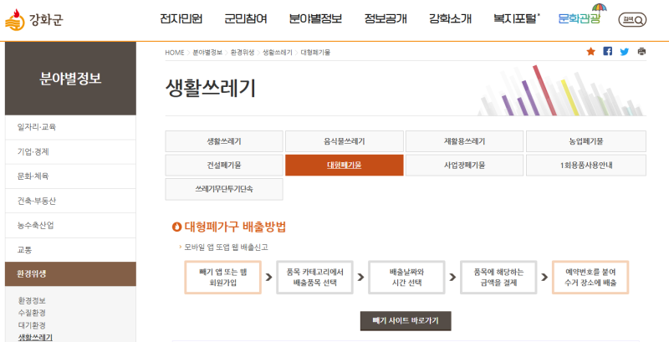
Task: Click 빼기 사이트 바로가기 button
Action: click(x=406, y=321)
